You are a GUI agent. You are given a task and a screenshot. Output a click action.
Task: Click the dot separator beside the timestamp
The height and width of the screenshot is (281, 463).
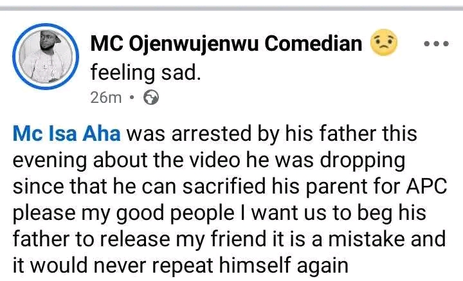(132, 98)
